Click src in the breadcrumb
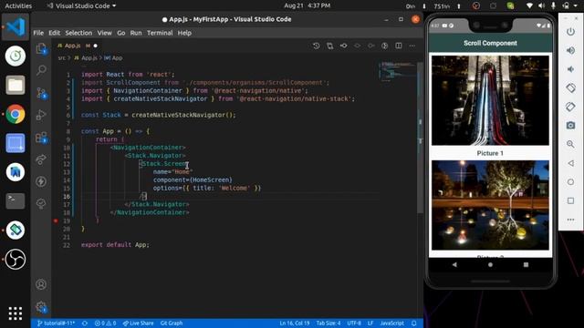This screenshot has height=328, width=584. pyautogui.click(x=61, y=58)
